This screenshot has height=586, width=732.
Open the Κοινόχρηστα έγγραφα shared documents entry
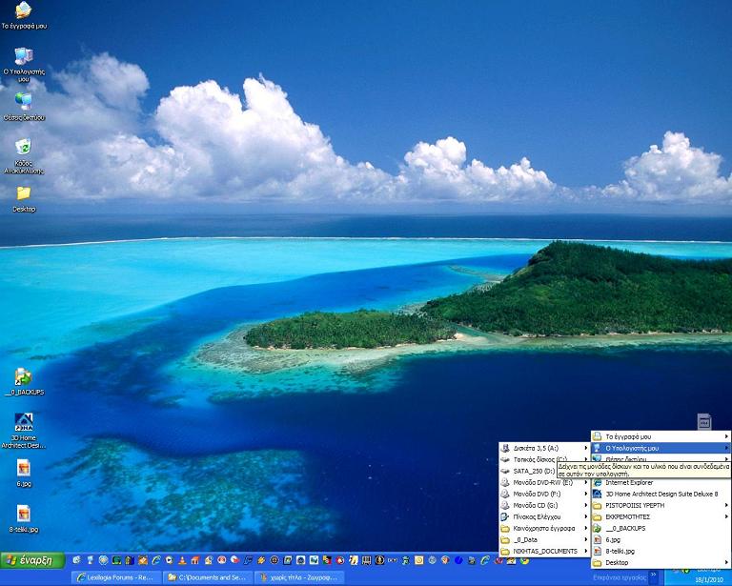[x=544, y=528]
